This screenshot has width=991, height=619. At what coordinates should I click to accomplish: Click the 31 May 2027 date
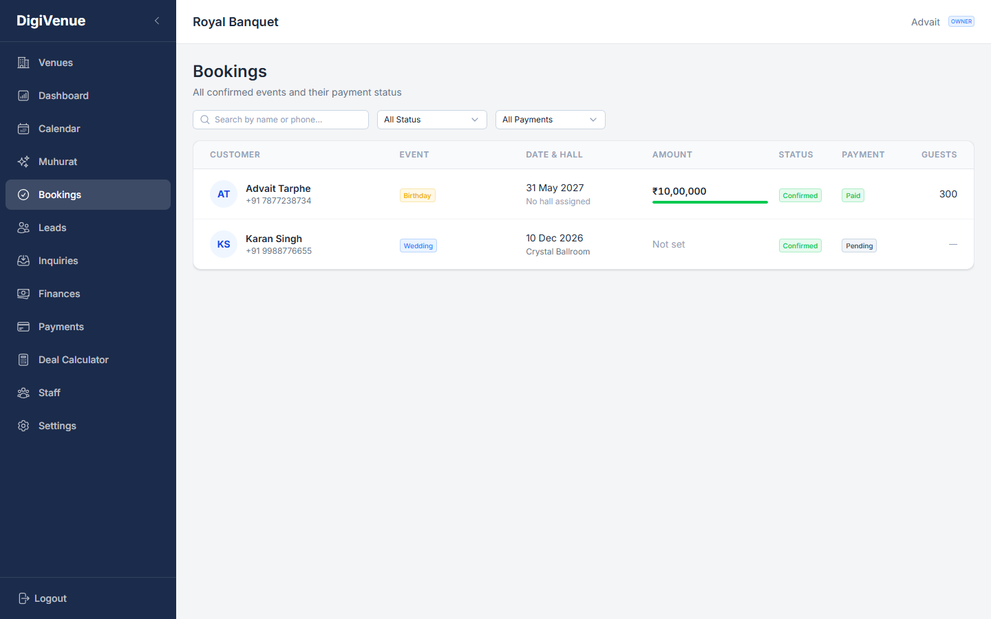tap(555, 188)
